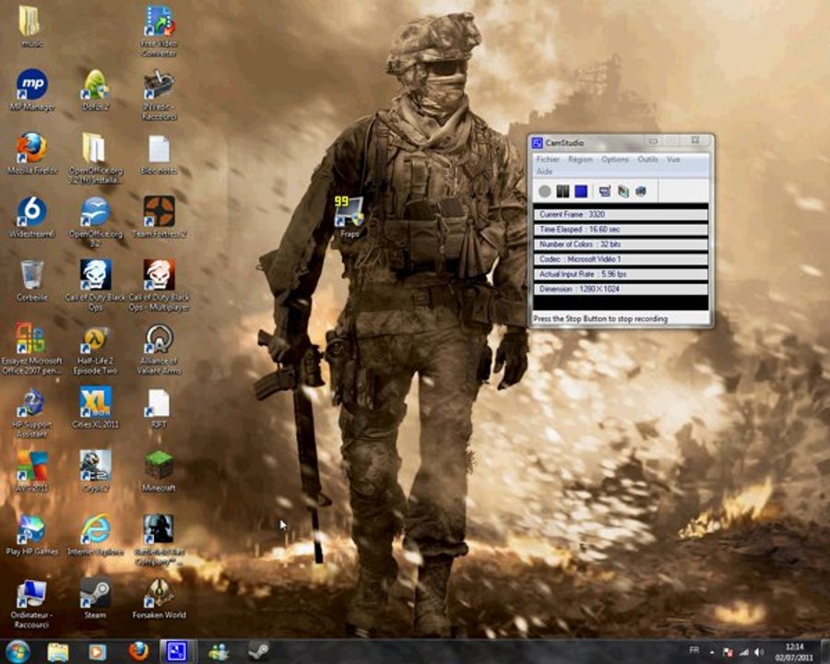Select the Half-Life 2 Episode Two icon
The height and width of the screenshot is (664, 830).
tap(95, 350)
